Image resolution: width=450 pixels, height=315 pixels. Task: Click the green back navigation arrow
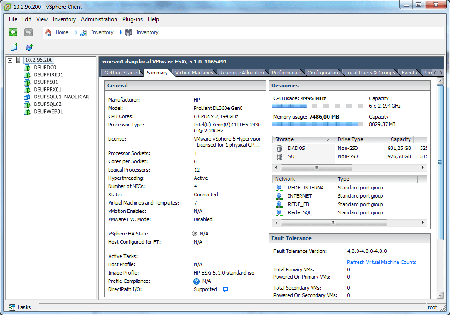coord(13,32)
